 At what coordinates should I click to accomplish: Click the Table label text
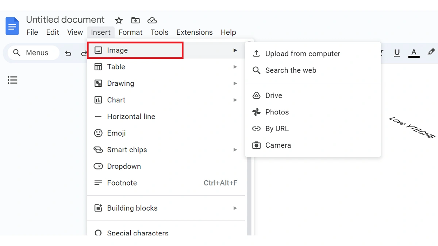coord(116,67)
